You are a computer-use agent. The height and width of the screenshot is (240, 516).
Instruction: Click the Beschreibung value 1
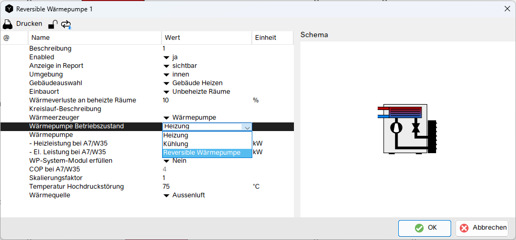[x=164, y=49]
